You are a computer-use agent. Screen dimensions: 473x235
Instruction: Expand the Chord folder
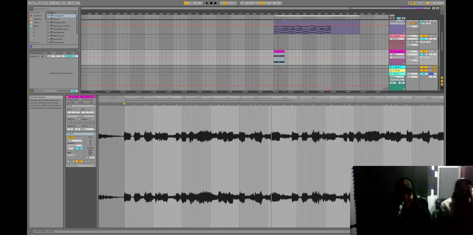[x=49, y=19]
